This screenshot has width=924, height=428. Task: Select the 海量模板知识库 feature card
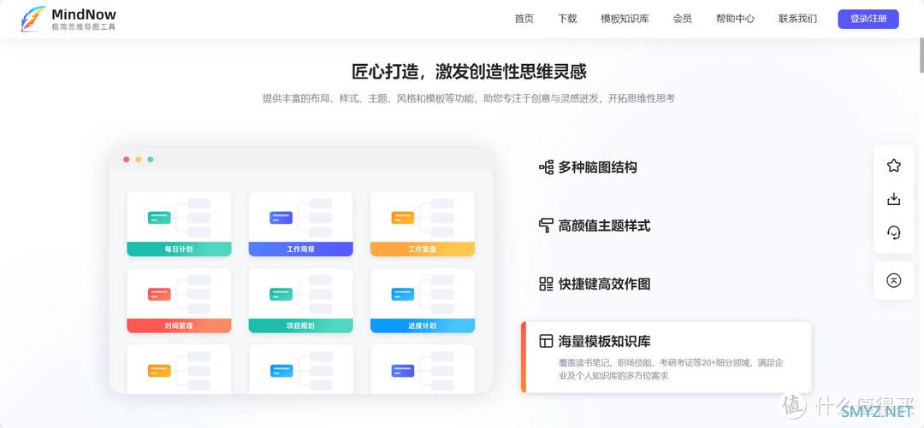[x=666, y=357]
